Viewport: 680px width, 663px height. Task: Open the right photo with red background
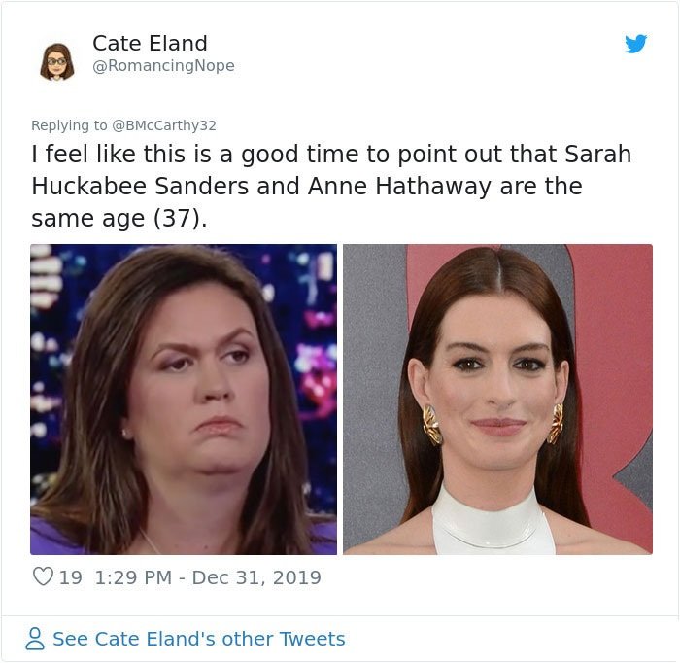pyautogui.click(x=497, y=400)
